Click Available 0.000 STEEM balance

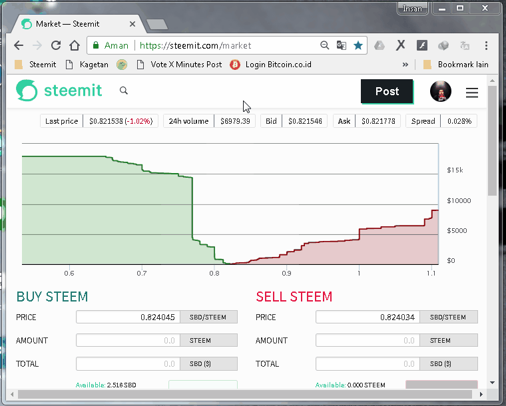coord(350,385)
